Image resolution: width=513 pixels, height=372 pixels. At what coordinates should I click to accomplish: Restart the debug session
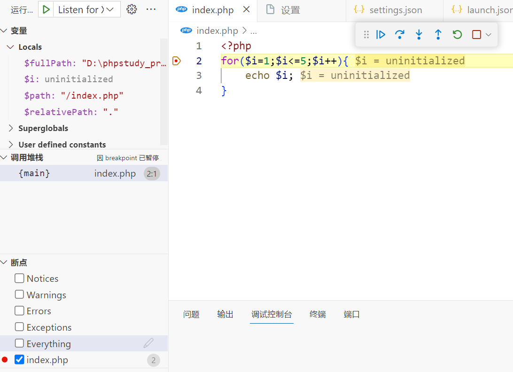tap(457, 34)
